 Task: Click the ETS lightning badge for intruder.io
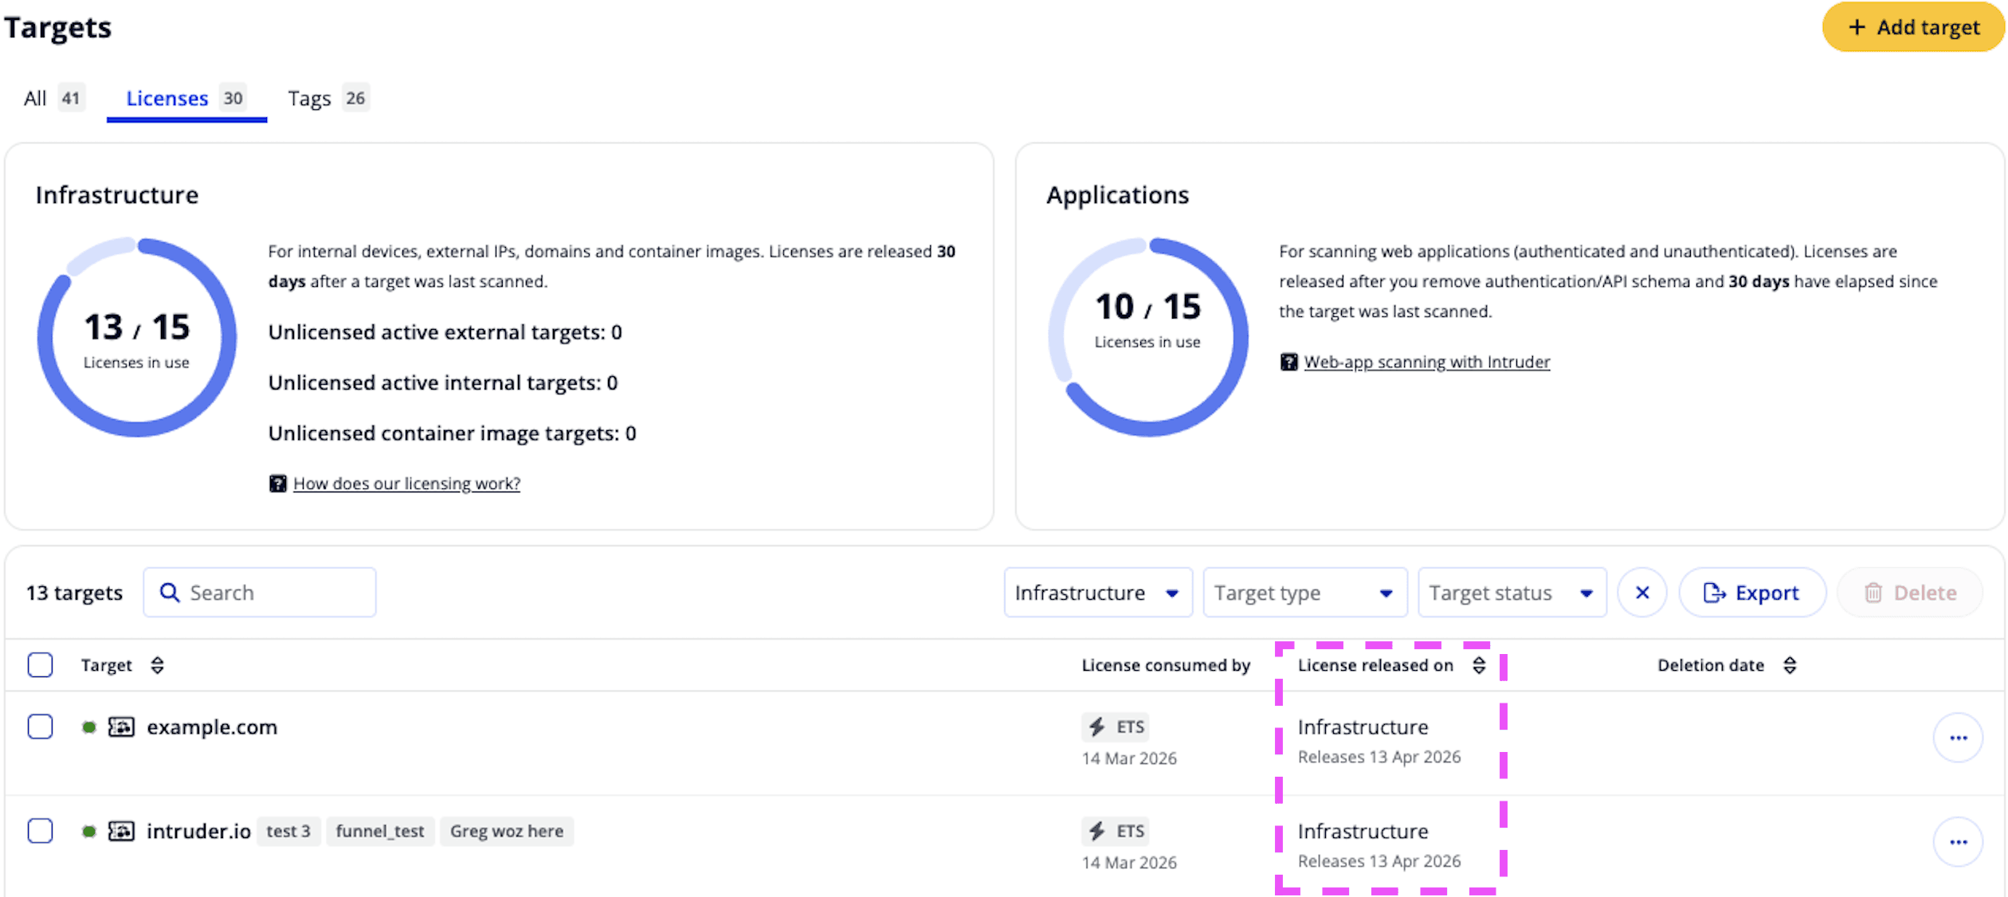pos(1116,831)
